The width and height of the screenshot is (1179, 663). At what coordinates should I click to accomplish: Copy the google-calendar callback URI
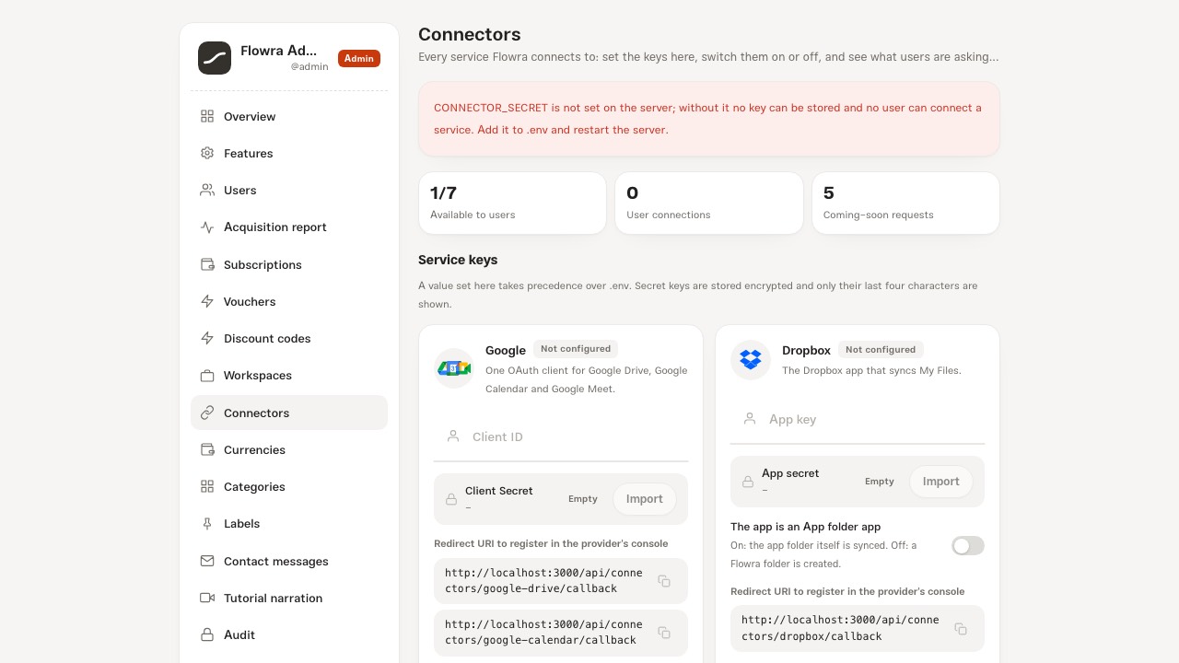[664, 633]
